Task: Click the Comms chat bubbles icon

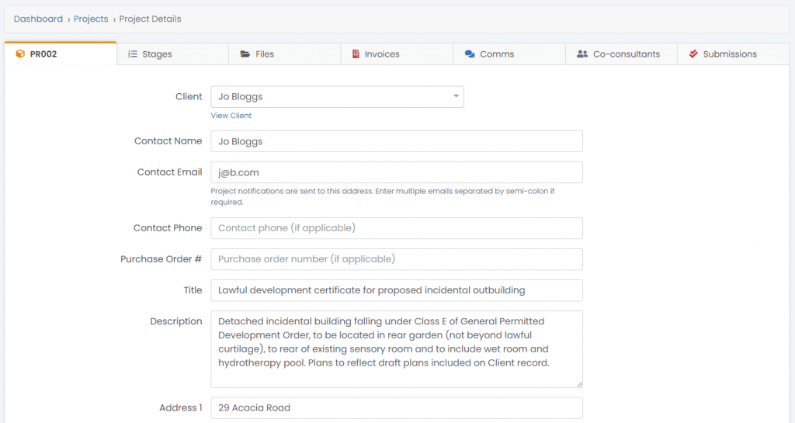Action: tap(470, 54)
